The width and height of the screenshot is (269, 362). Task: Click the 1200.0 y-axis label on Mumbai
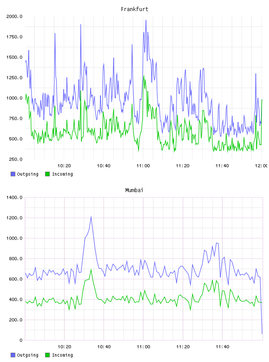point(14,218)
